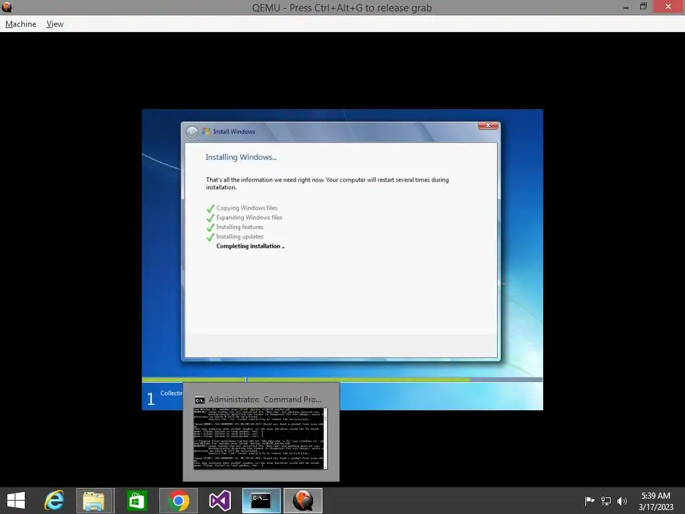Screen dimensions: 685x514
Task: Click the 'Expanding Windows files' step
Action: [x=249, y=218]
